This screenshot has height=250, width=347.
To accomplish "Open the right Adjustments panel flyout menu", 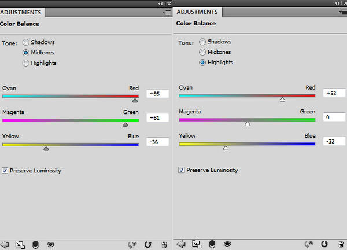I will pyautogui.click(x=343, y=12).
